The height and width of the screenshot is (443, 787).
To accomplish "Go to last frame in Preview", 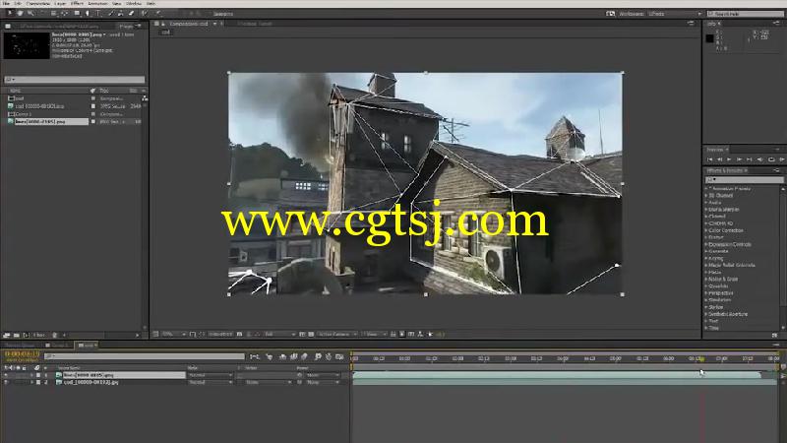I will pos(749,159).
